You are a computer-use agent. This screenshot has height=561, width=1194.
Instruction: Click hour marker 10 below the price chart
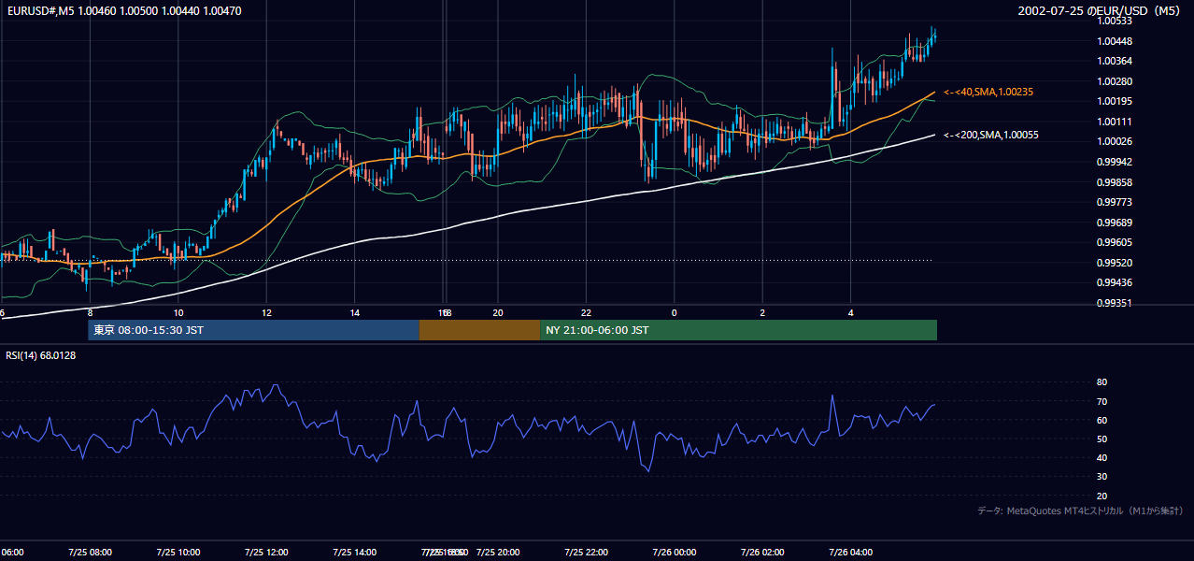point(178,312)
